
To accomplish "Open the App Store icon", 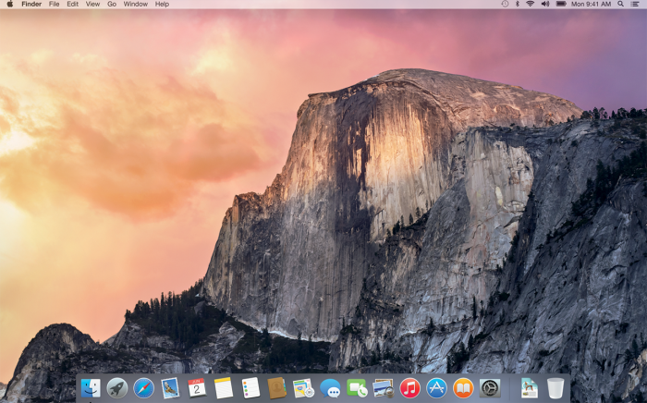I will coord(436,388).
